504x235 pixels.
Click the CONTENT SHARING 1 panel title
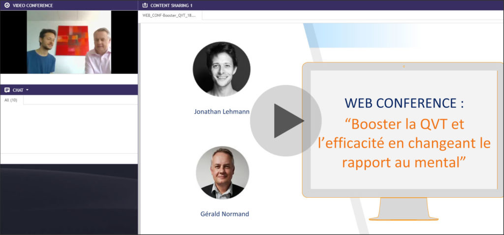(171, 5)
